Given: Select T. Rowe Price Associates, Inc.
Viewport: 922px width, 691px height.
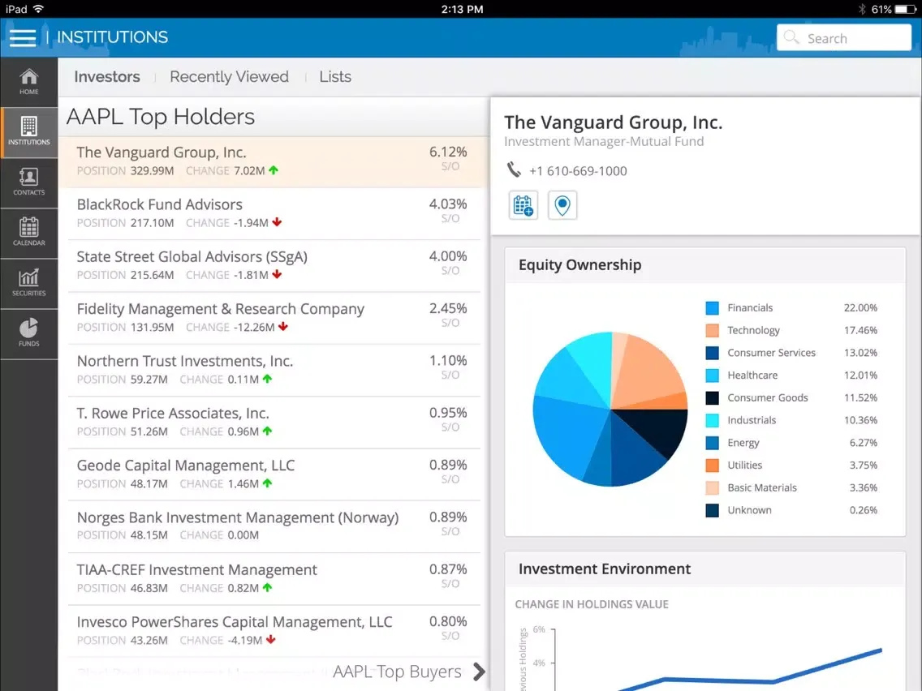Looking at the screenshot, I should (x=274, y=422).
